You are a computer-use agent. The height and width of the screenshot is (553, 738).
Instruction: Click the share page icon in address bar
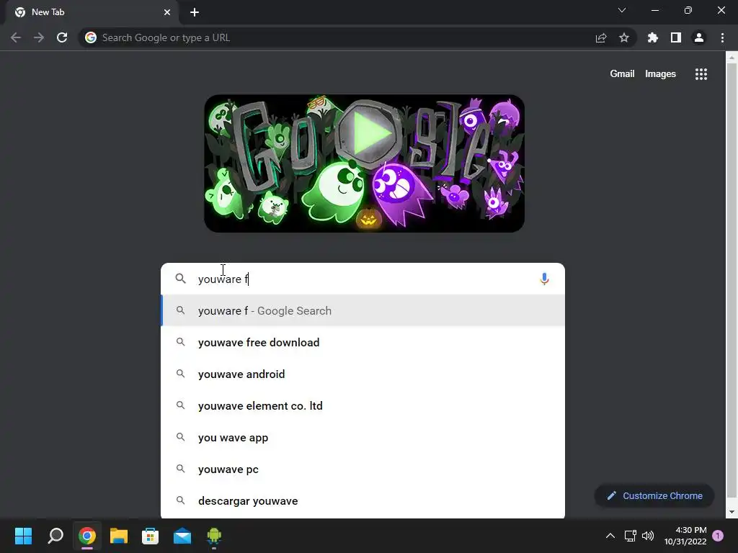(x=601, y=38)
